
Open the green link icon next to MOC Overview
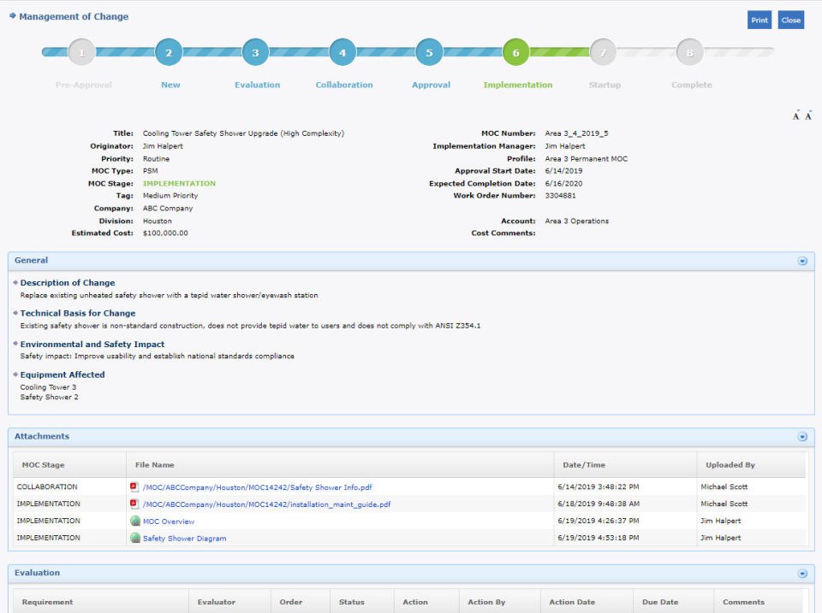click(134, 520)
